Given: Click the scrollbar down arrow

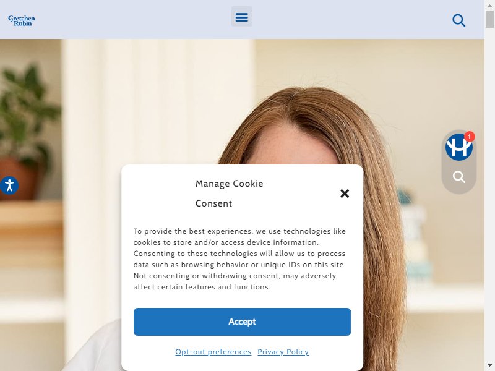Looking at the screenshot, I should tap(490, 367).
